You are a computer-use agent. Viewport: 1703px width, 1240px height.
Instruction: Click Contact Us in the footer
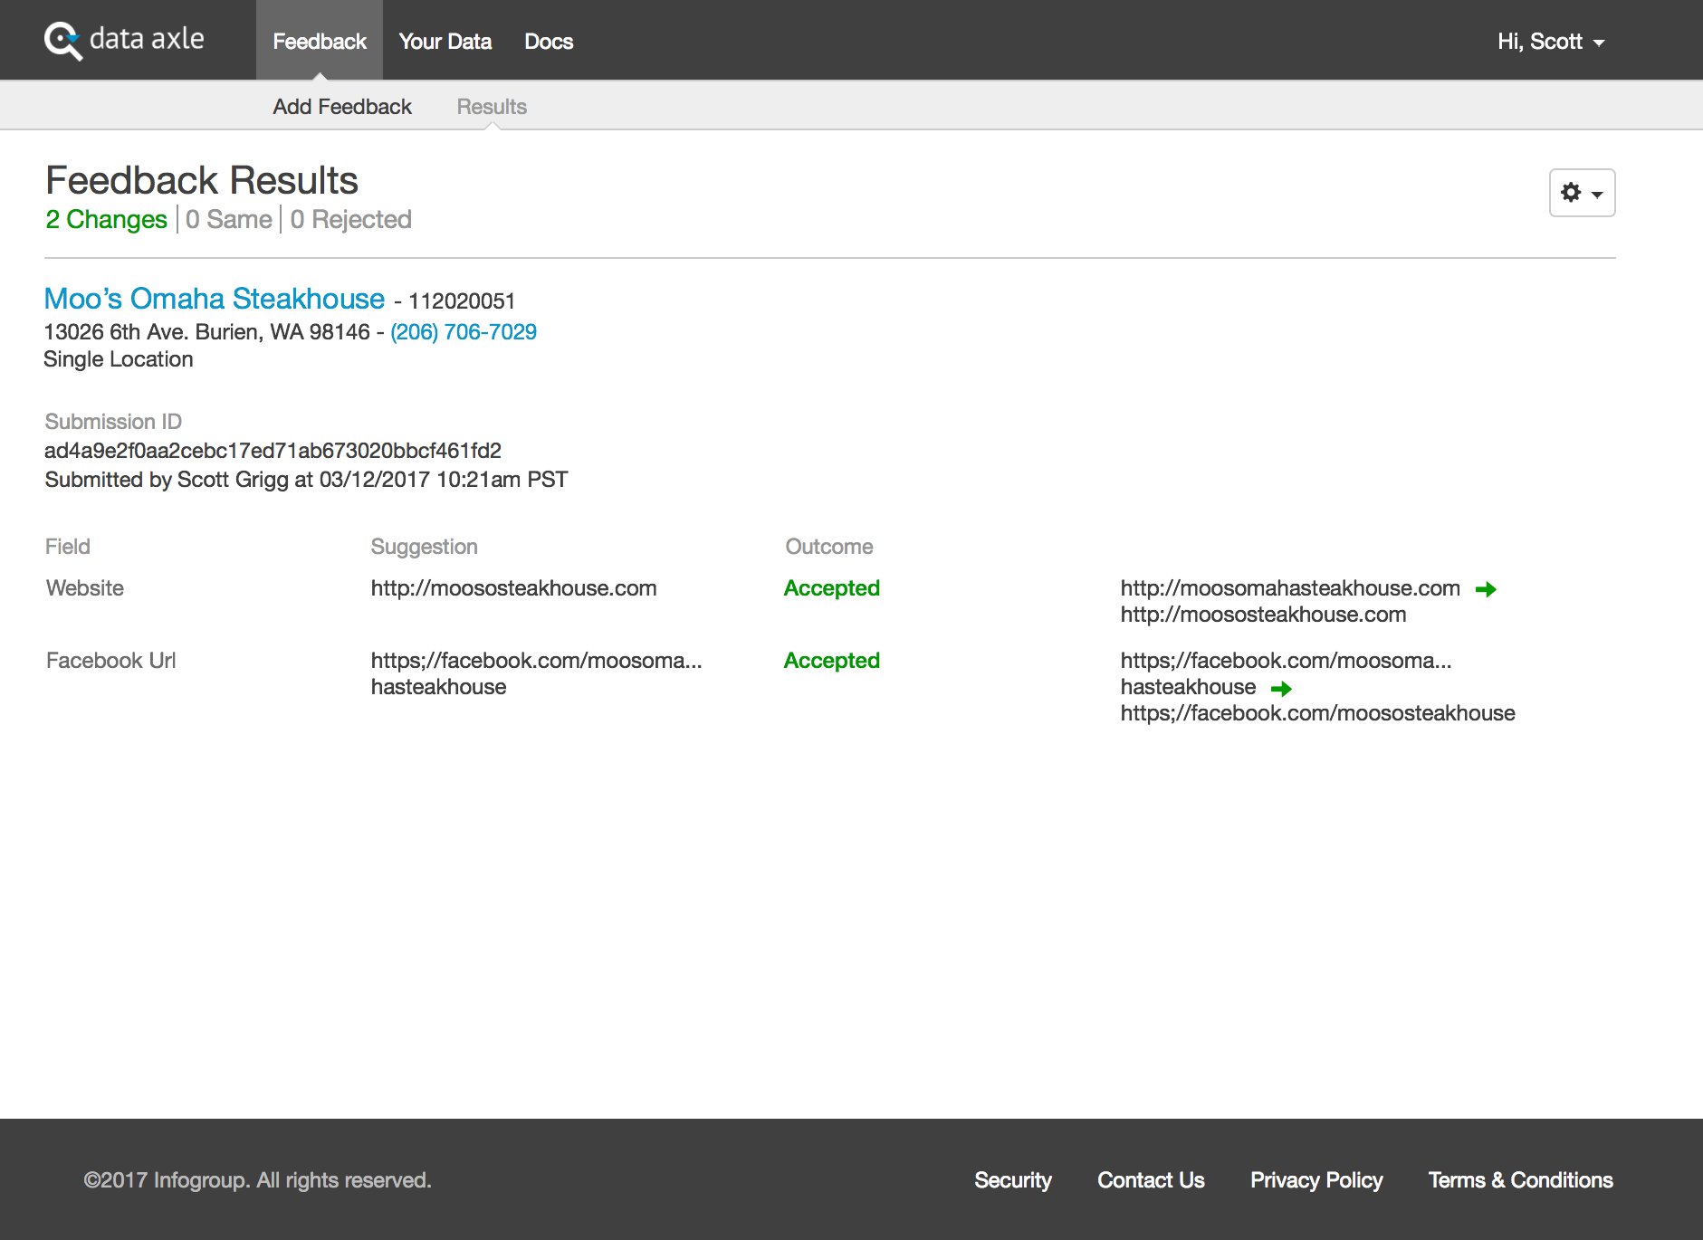[x=1150, y=1180]
